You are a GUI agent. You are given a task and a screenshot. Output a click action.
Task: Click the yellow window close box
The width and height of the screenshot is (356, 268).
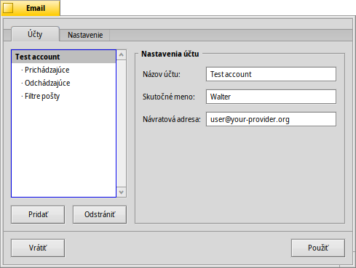coord(8,8)
